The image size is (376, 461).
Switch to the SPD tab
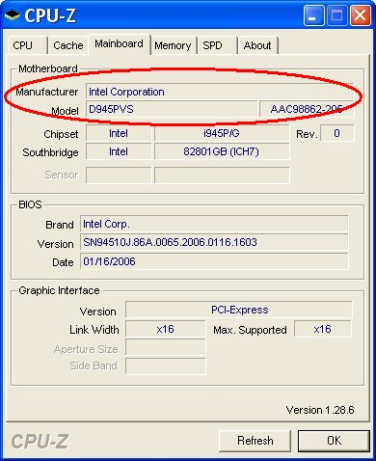coord(217,45)
